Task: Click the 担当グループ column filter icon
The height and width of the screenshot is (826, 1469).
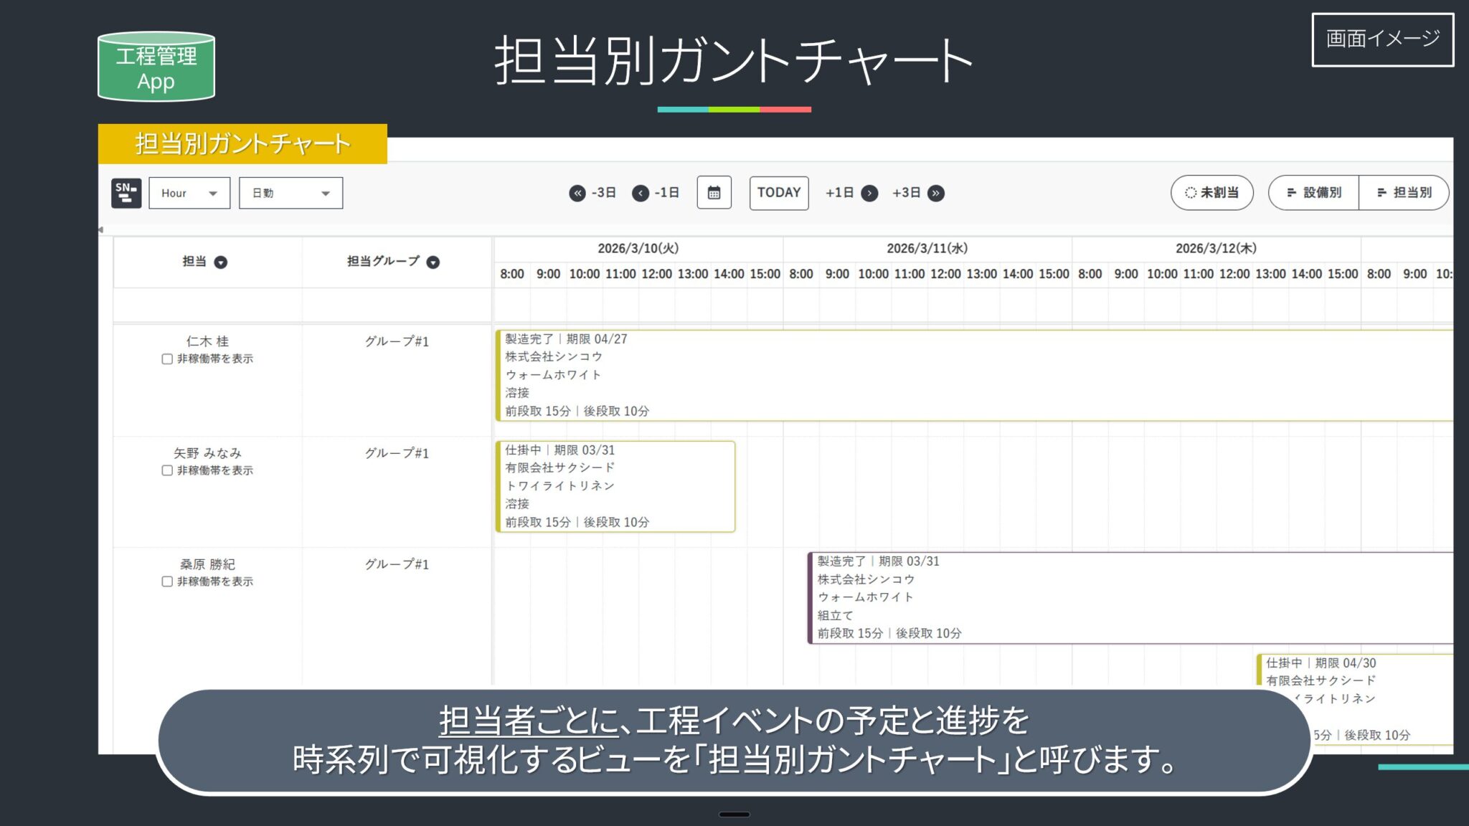Action: (433, 262)
